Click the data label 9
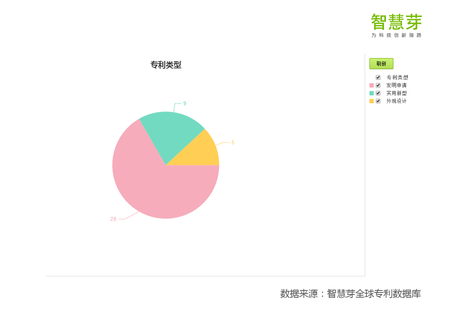Viewport: 468px width, 316px height. click(x=185, y=104)
